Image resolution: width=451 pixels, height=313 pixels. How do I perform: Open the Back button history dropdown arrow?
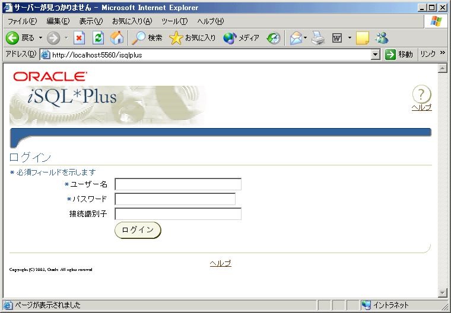40,38
